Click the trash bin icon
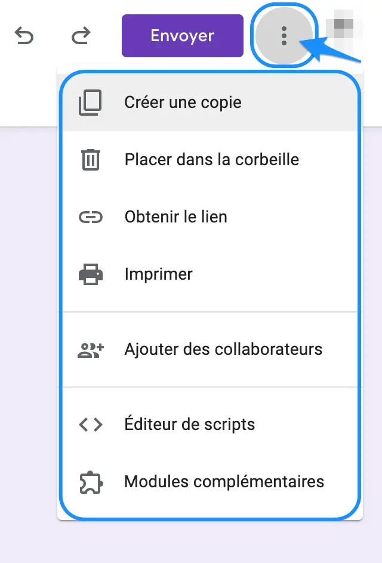Screen dimensions: 382x563 (91, 160)
